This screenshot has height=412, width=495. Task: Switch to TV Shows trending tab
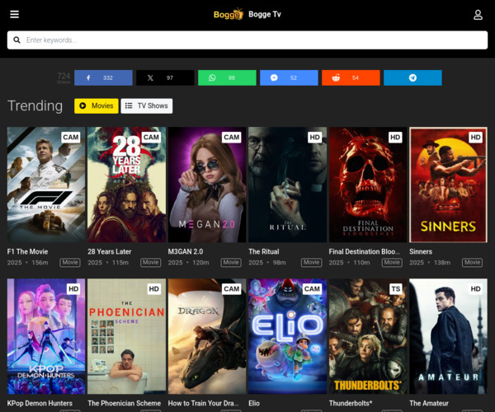point(147,106)
